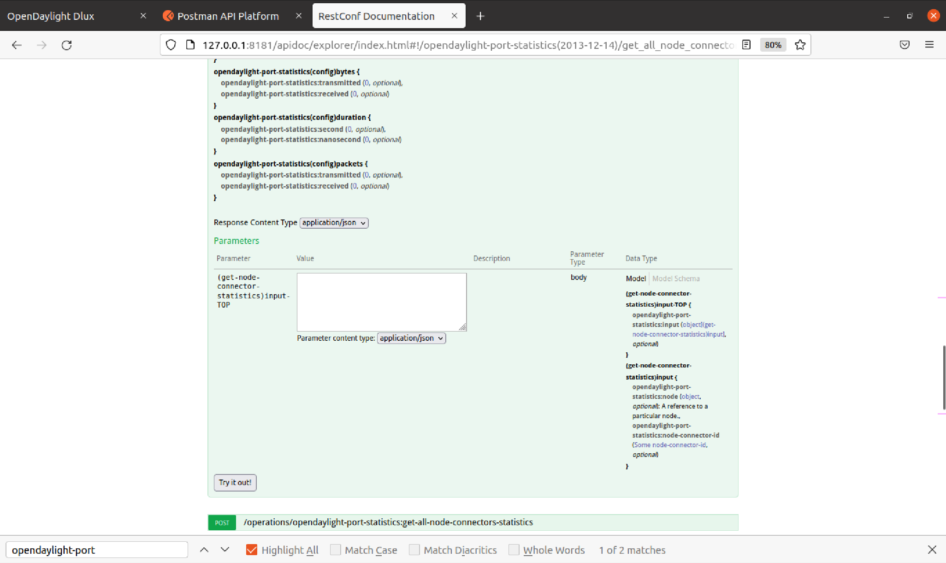Jump to next find match

coord(225,550)
